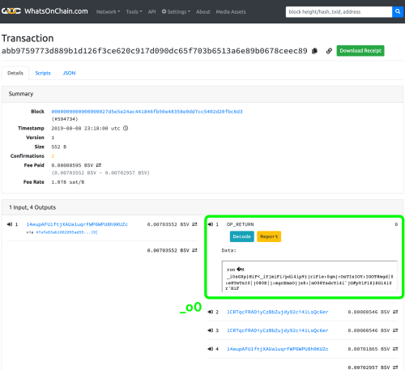Image resolution: width=405 pixels, height=370 pixels.
Task: Download the transaction receipt
Action: pos(360,51)
